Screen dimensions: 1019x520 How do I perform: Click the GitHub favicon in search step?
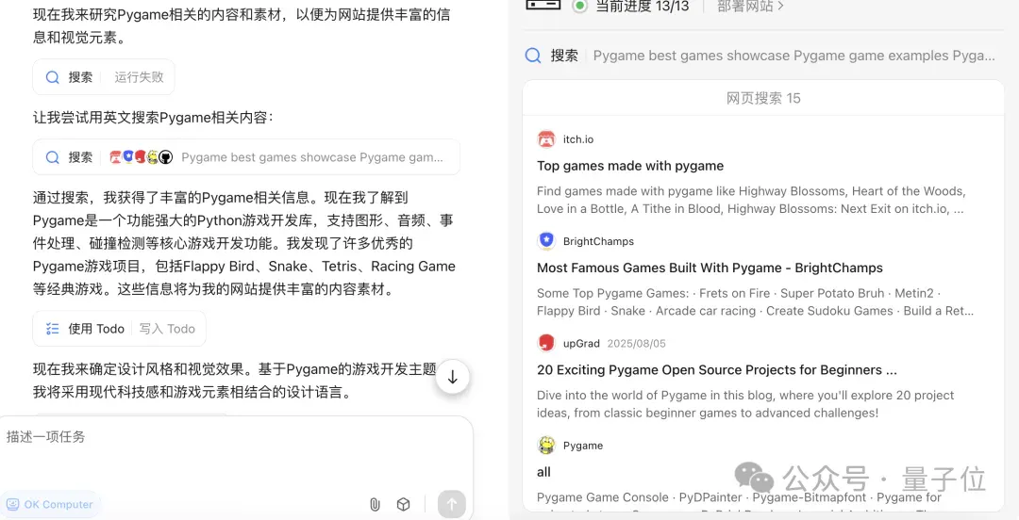(166, 157)
